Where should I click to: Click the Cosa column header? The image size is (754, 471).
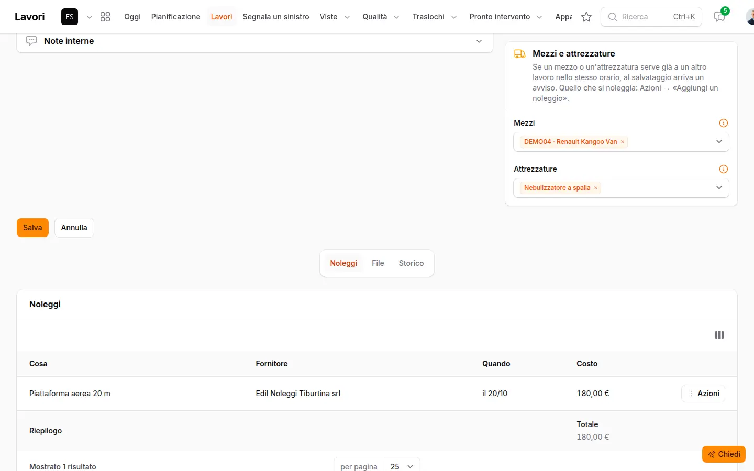[38, 364]
